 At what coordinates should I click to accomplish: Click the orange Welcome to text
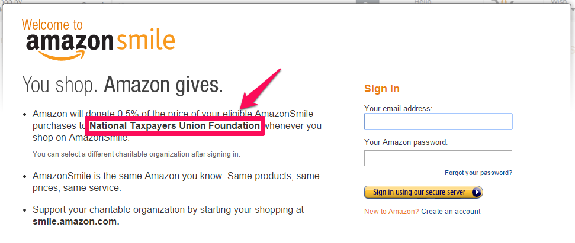(53, 25)
